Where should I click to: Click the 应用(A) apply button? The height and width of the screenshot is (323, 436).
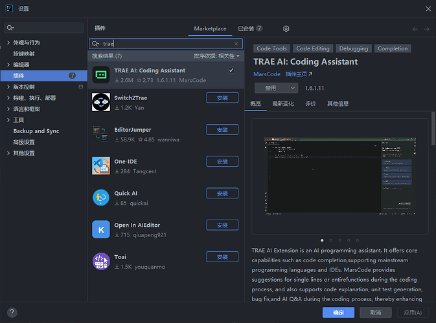[x=413, y=313]
